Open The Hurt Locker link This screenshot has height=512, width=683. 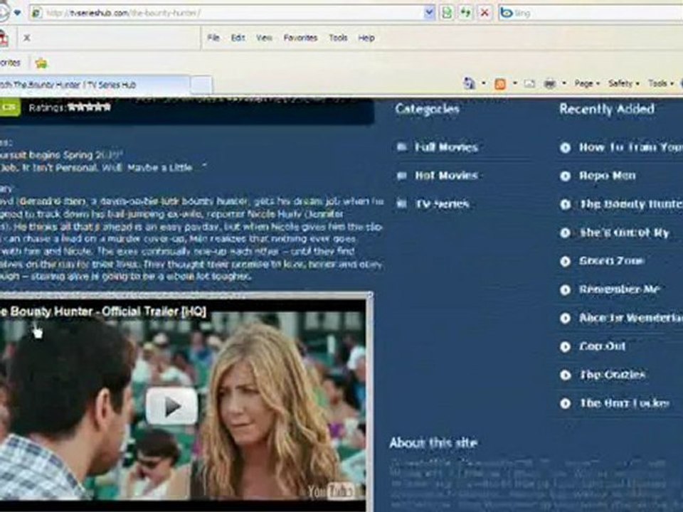[624, 404]
